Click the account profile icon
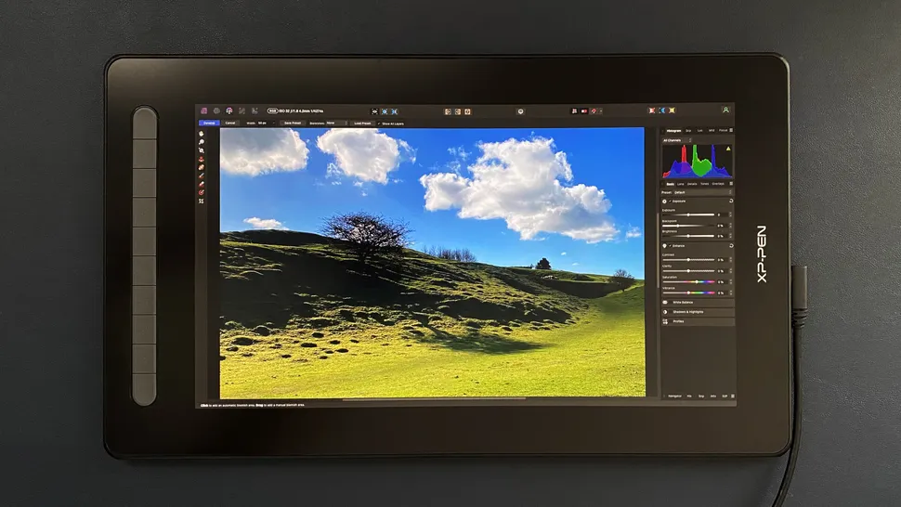The height and width of the screenshot is (507, 901). [725, 110]
